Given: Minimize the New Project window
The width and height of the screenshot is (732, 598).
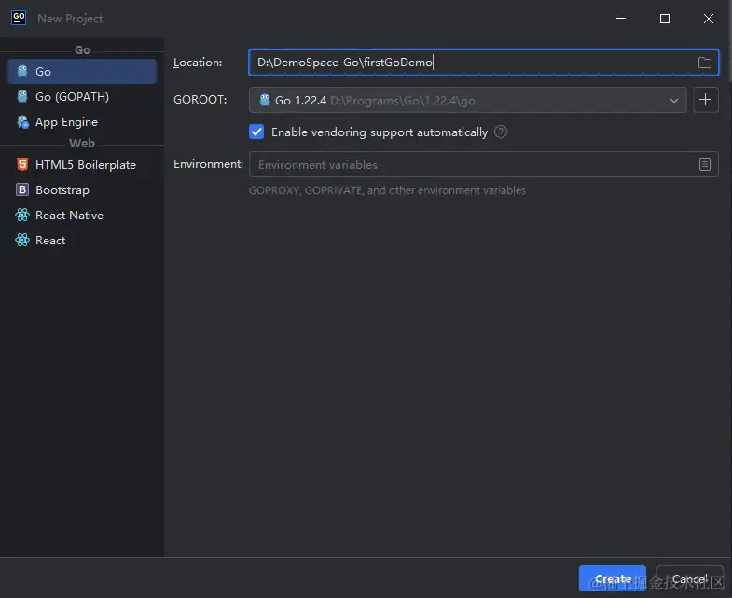Looking at the screenshot, I should point(621,19).
